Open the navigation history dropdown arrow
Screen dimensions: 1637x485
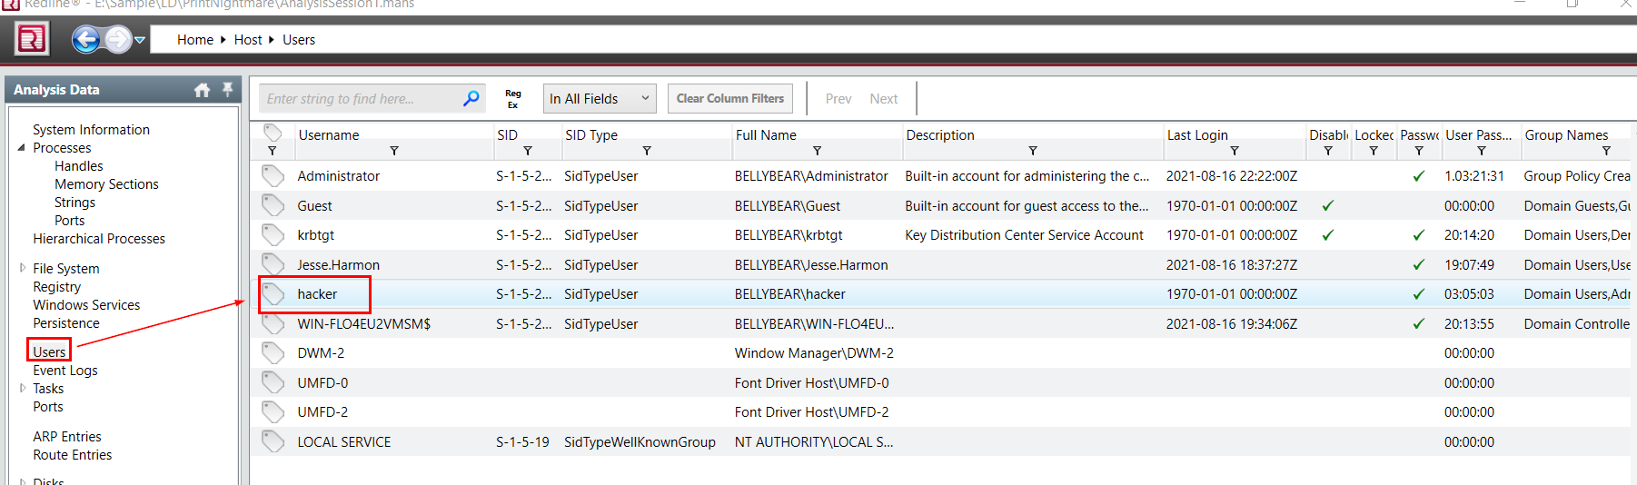tap(140, 39)
